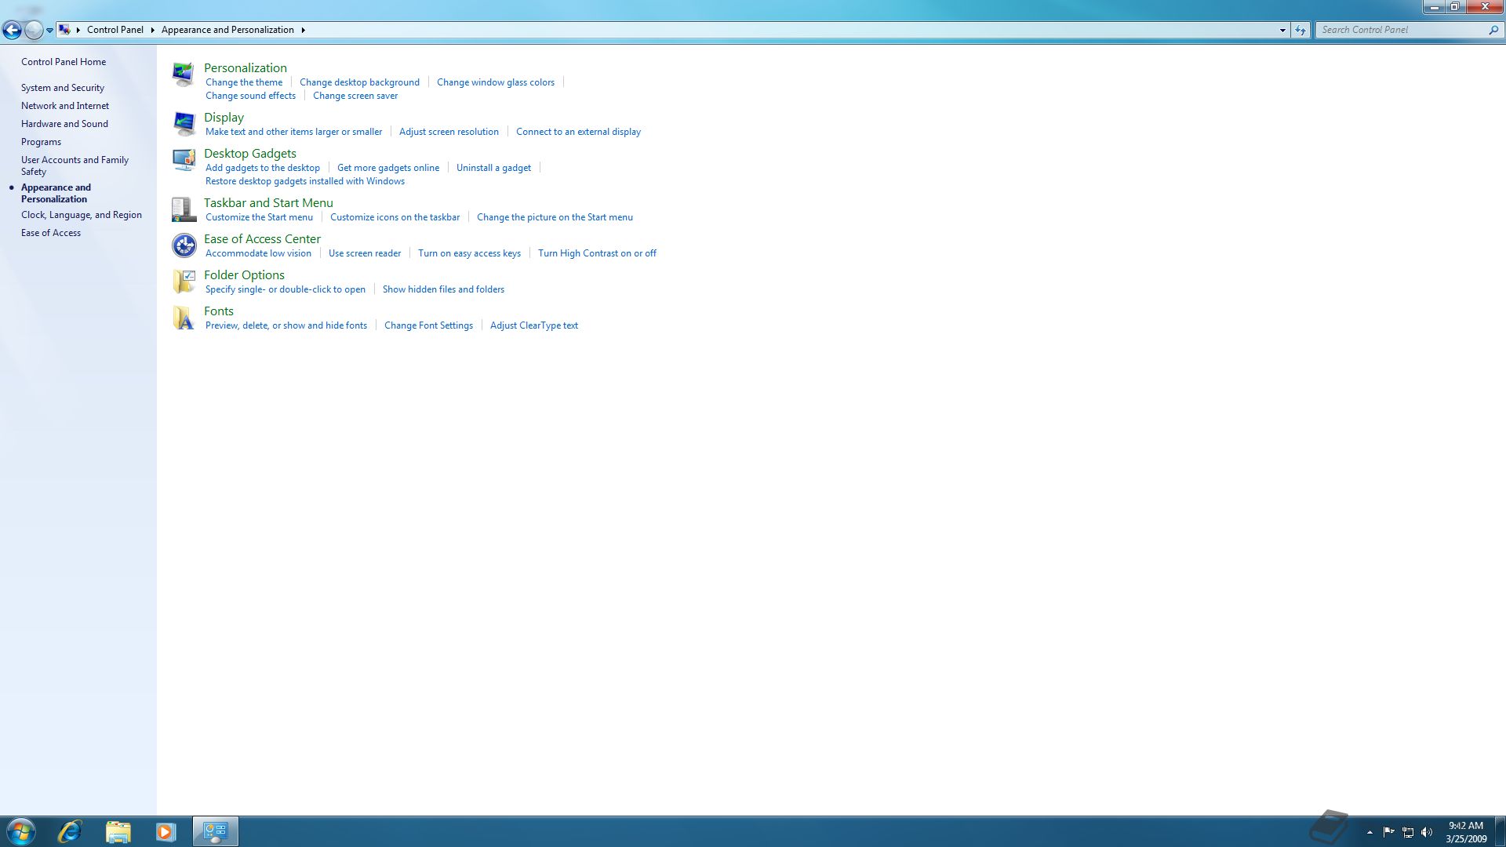The image size is (1506, 847).
Task: Open the Personalization category icon
Action: coord(184,75)
